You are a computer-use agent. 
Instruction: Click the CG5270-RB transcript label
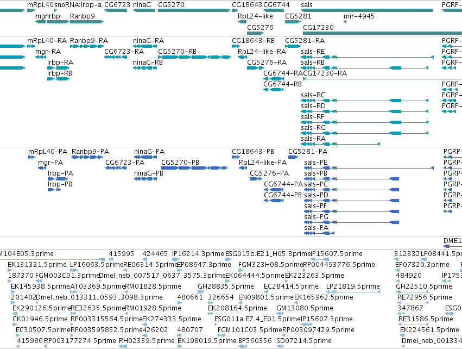[177, 51]
